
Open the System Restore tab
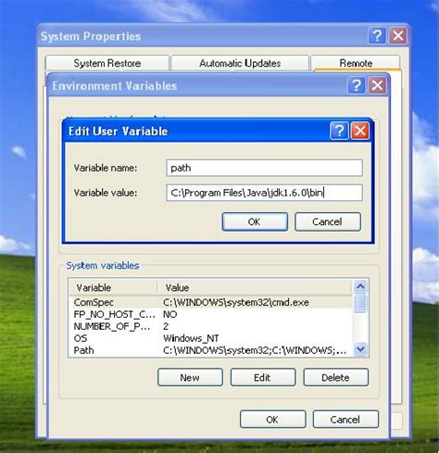107,63
